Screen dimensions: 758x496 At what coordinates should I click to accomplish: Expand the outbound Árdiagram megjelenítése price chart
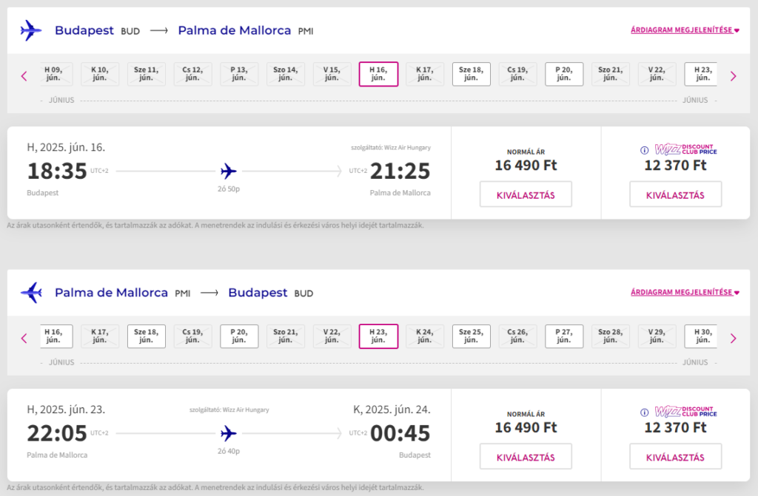click(685, 30)
